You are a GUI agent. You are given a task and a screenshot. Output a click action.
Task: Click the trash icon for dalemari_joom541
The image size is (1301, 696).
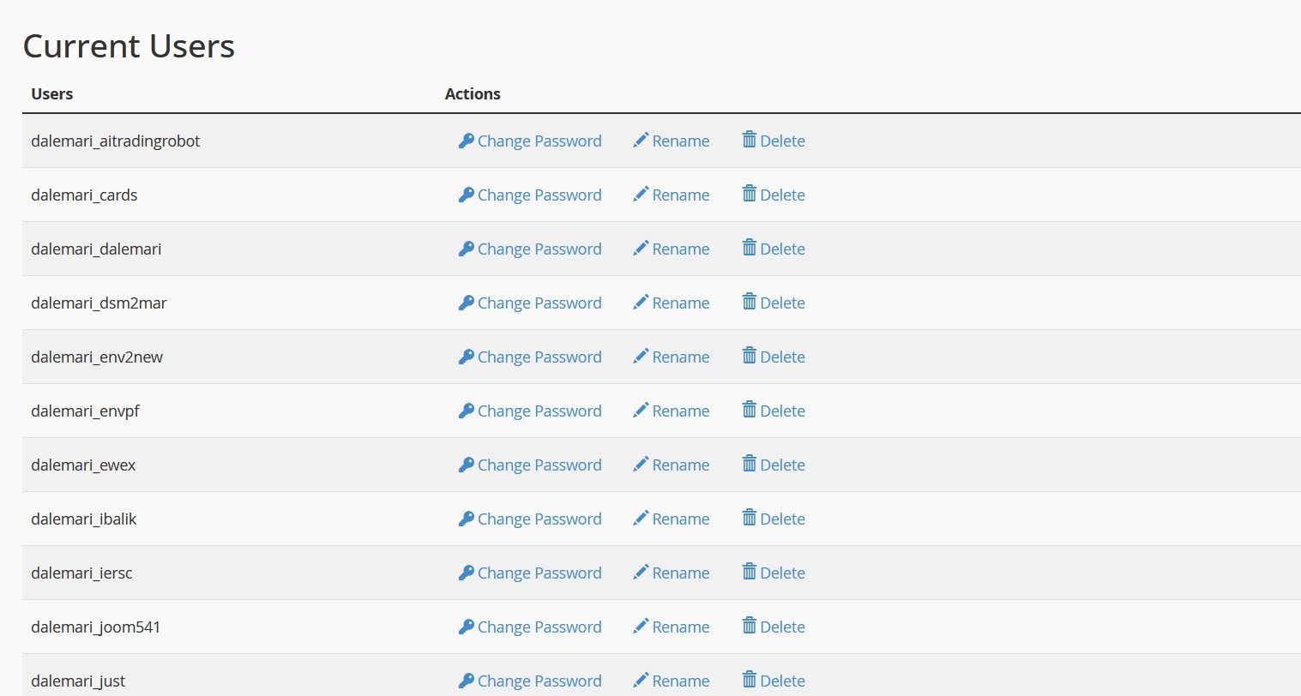click(749, 626)
